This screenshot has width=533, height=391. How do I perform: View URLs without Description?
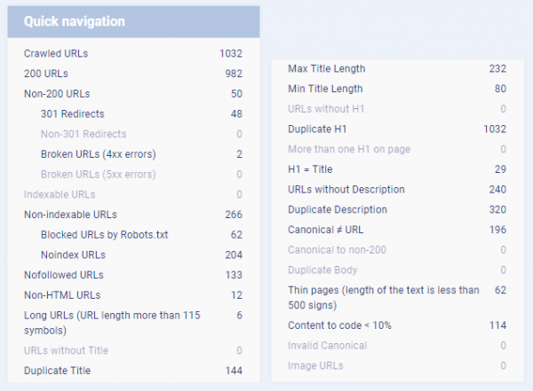(x=346, y=190)
